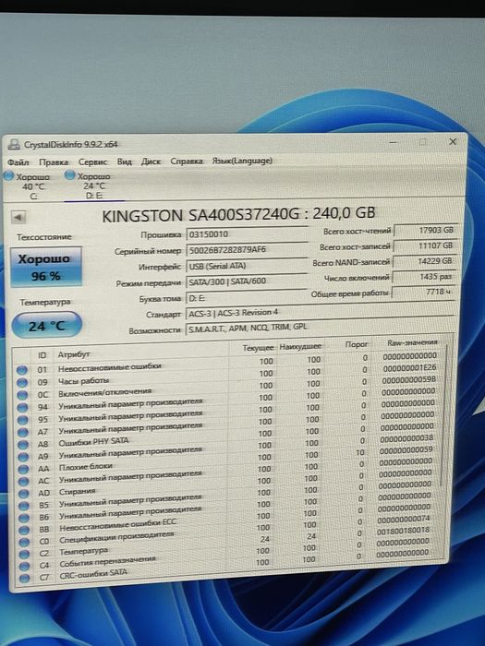Click status icon of attribute 0C row
Viewport: 485px width, 646px height.
click(22, 395)
